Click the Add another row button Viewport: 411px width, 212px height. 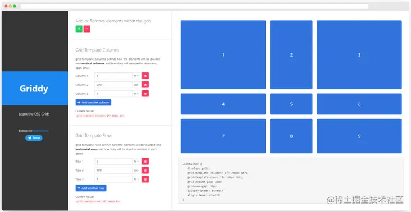click(91, 188)
